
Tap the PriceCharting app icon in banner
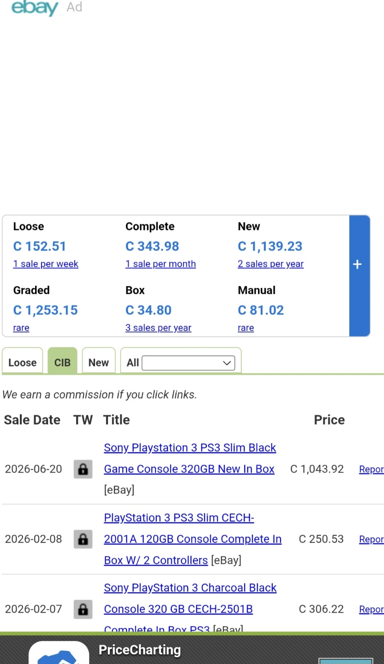[59, 652]
